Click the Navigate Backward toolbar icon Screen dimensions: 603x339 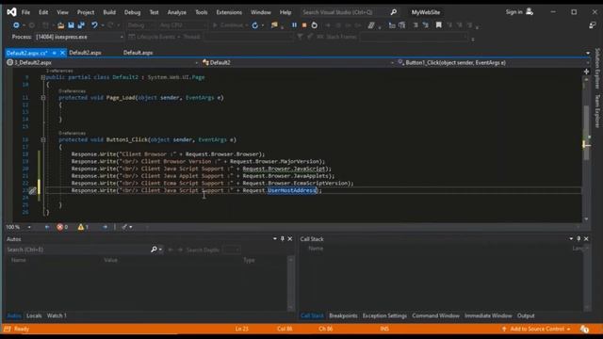point(16,25)
